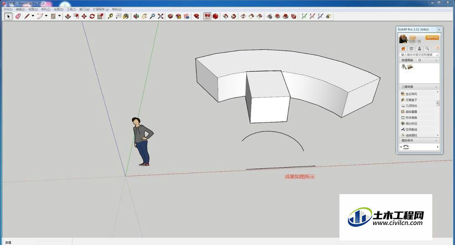Click the plugin list scrollbar thumb

438,103
